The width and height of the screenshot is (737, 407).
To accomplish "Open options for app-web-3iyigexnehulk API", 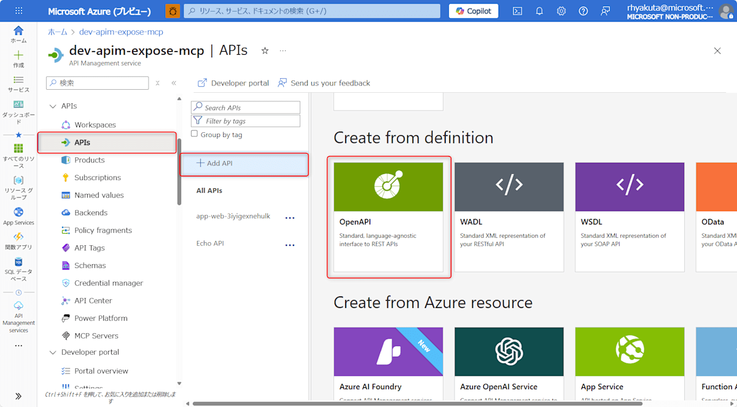I will [x=290, y=218].
